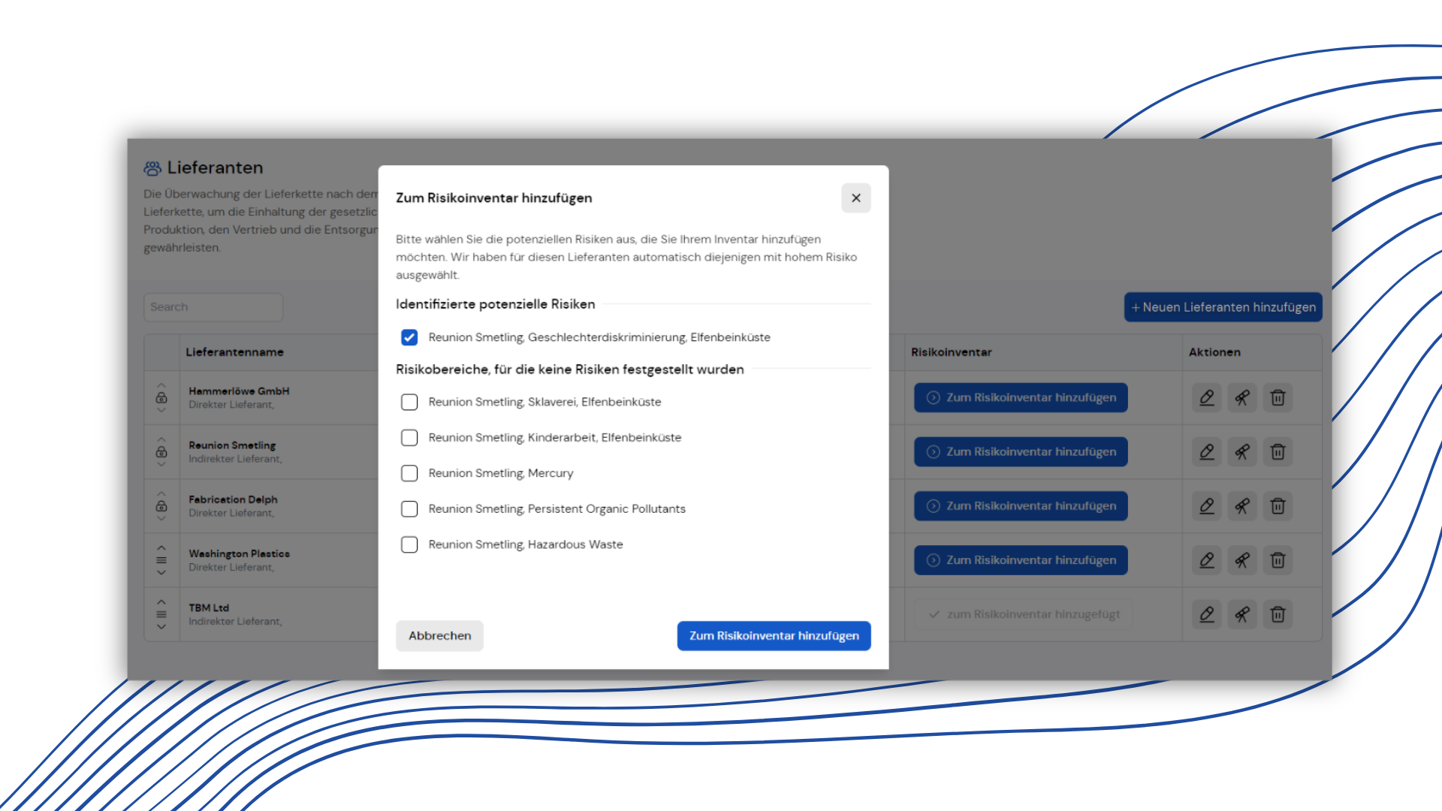Click the Search input field
The height and width of the screenshot is (811, 1442).
point(213,307)
